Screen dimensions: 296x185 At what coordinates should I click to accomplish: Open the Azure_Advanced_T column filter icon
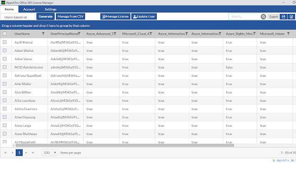tap(115, 34)
